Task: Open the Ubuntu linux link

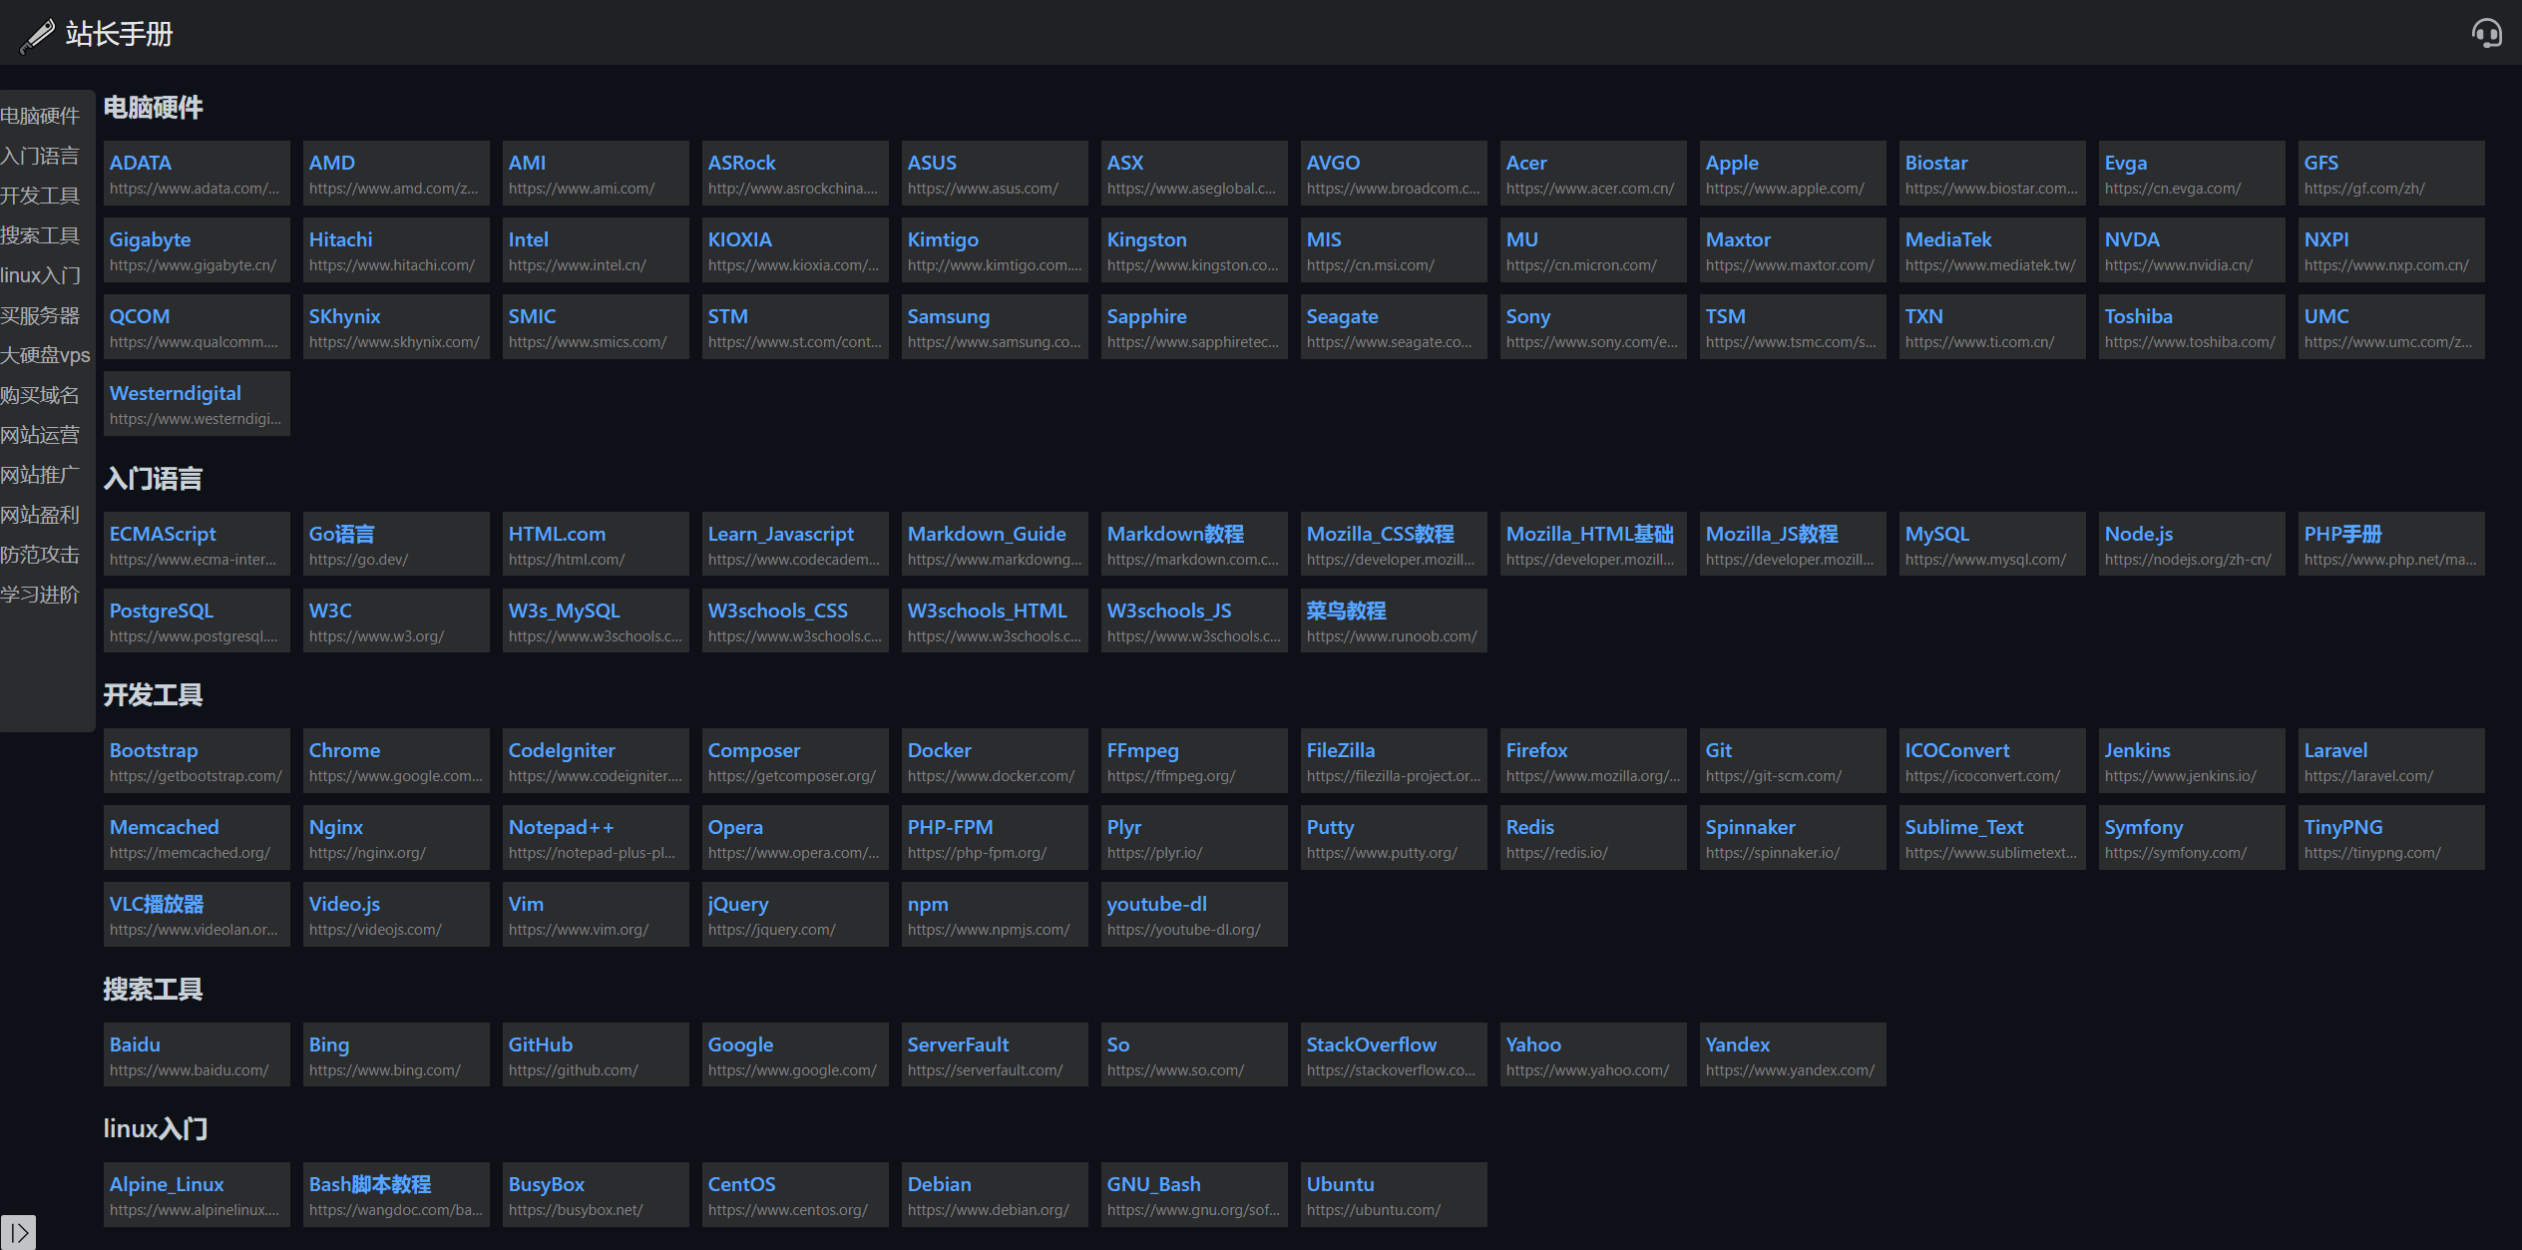Action: tap(1340, 1184)
